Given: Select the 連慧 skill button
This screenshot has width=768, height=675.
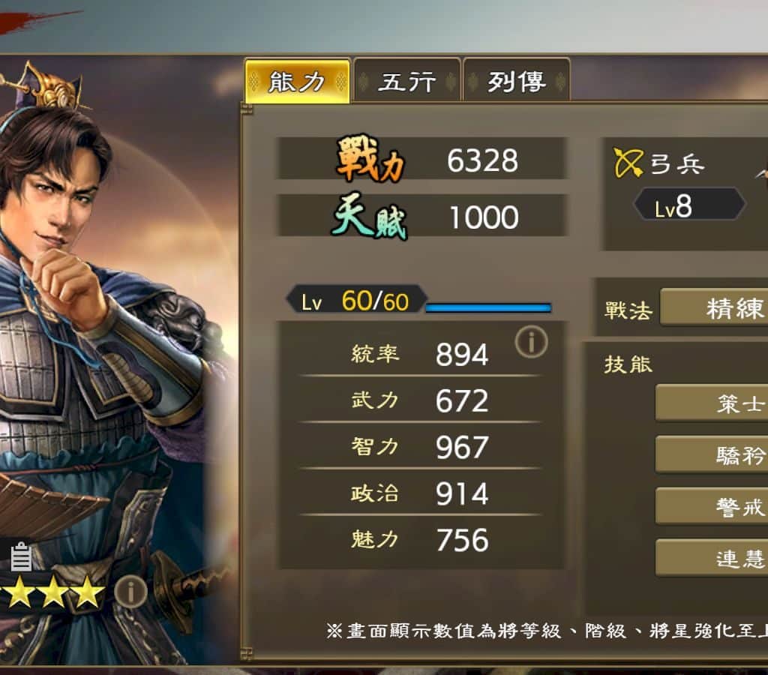Looking at the screenshot, I should pos(712,559).
